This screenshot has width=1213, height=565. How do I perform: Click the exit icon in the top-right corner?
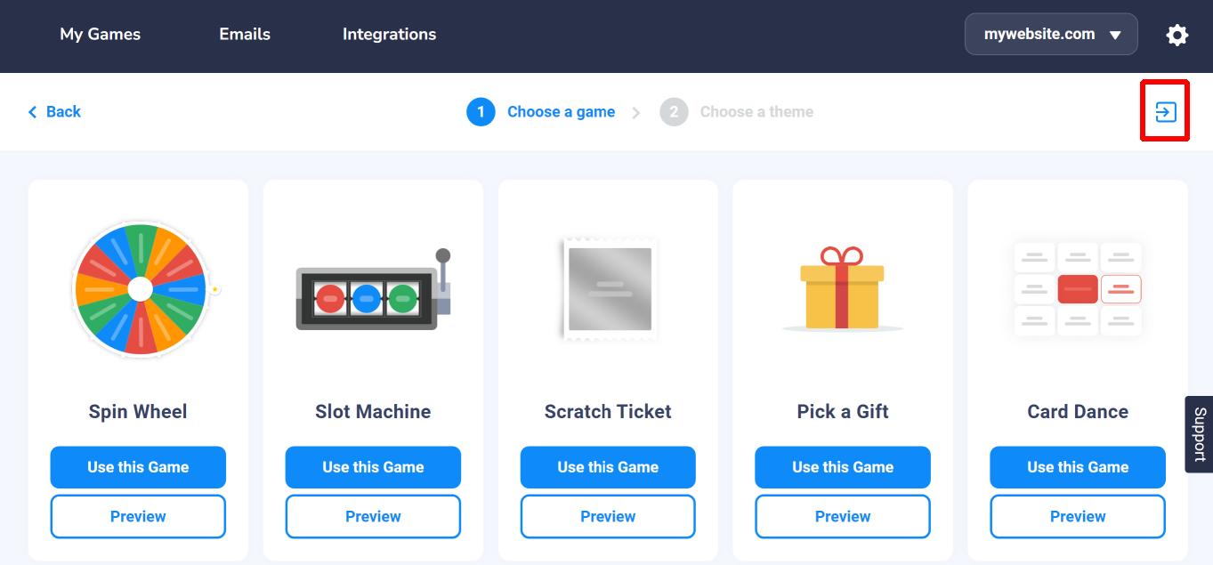coord(1165,111)
